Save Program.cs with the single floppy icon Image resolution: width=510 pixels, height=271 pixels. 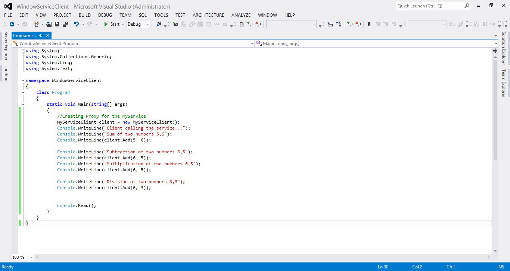click(x=57, y=24)
